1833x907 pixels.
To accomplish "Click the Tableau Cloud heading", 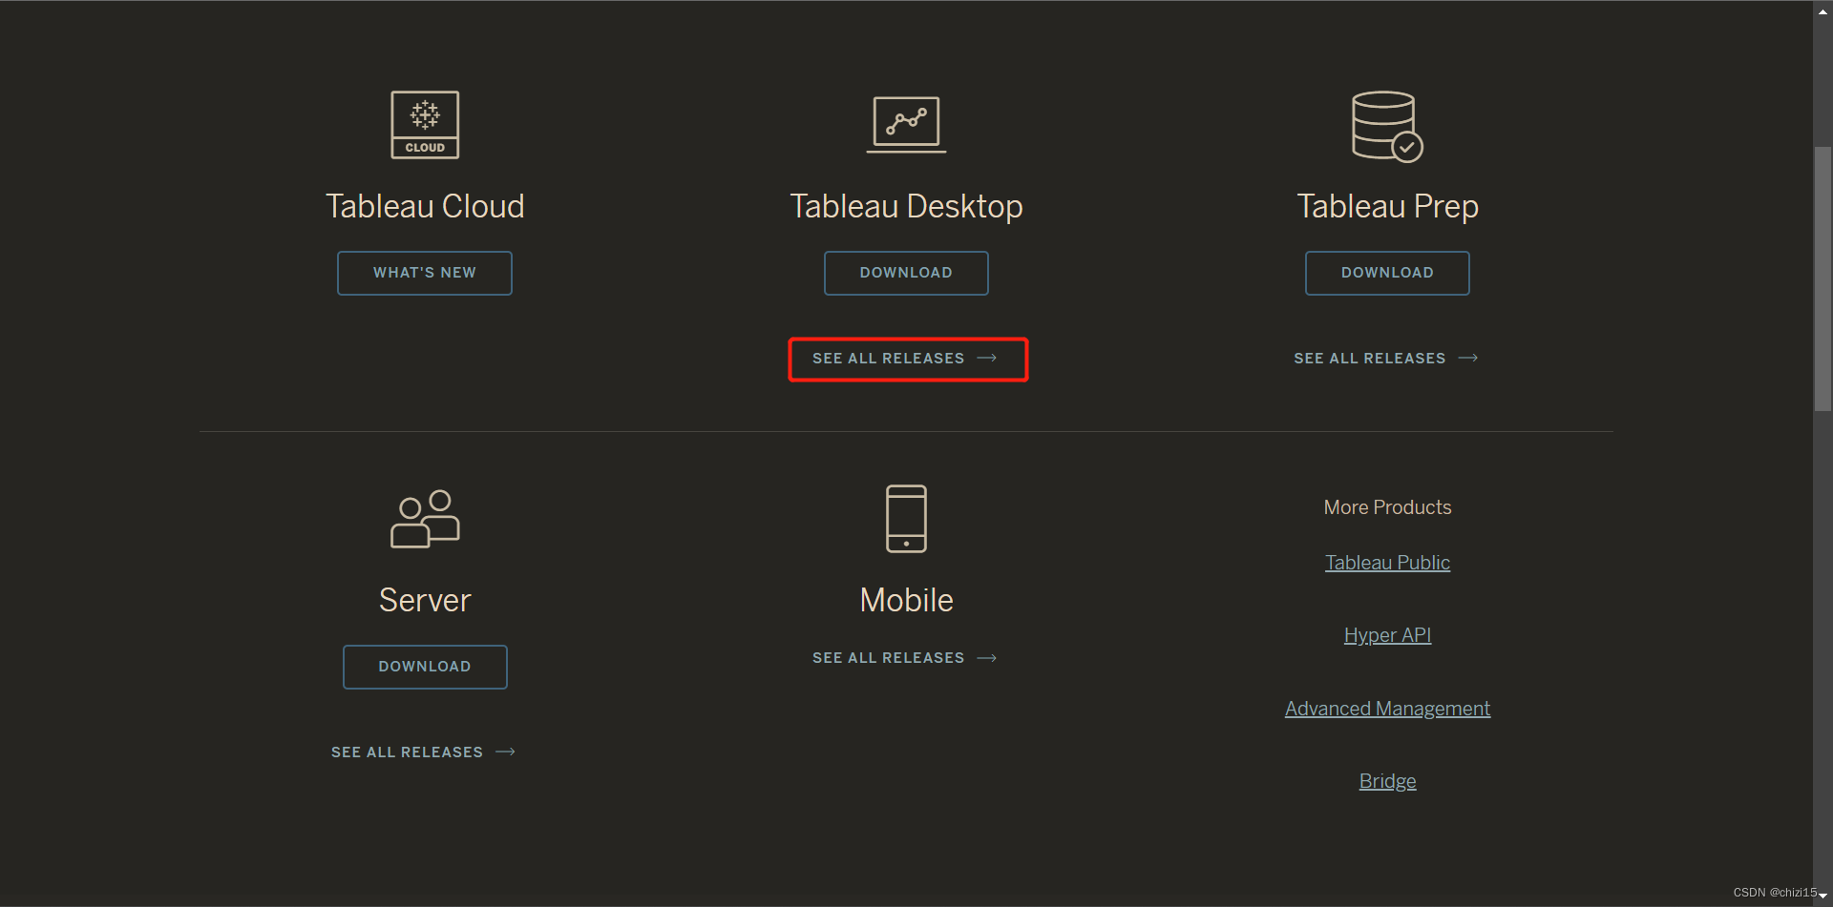I will 425,206.
